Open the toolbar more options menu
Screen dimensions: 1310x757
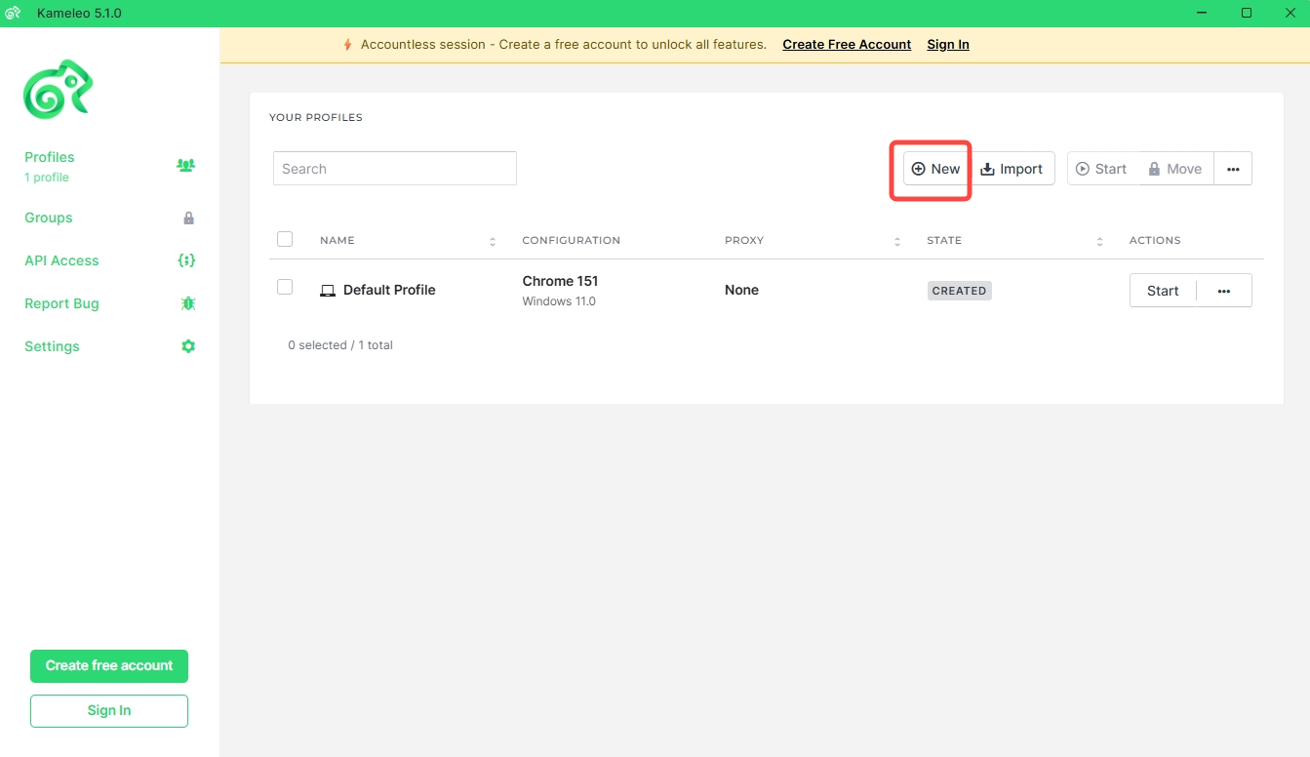click(x=1233, y=169)
